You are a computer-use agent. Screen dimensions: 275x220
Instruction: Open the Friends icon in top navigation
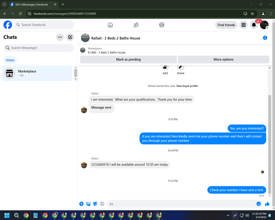[x=136, y=25]
